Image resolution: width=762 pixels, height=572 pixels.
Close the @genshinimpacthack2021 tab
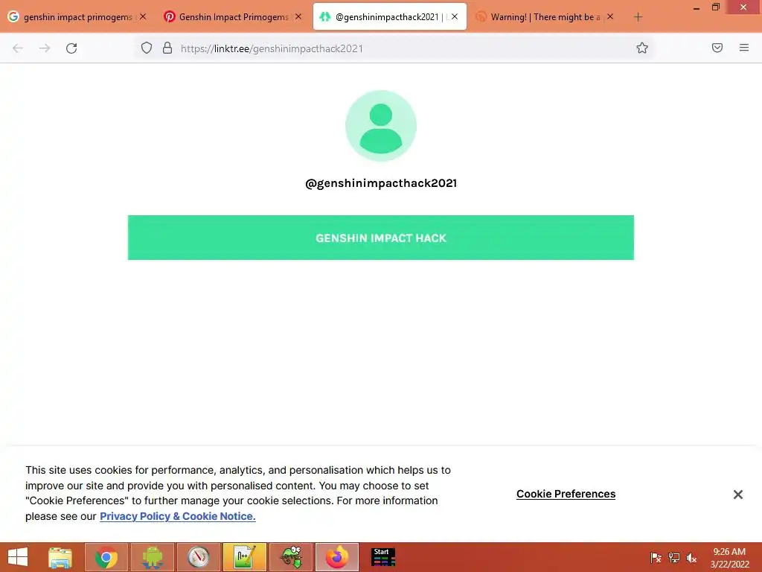coord(455,16)
